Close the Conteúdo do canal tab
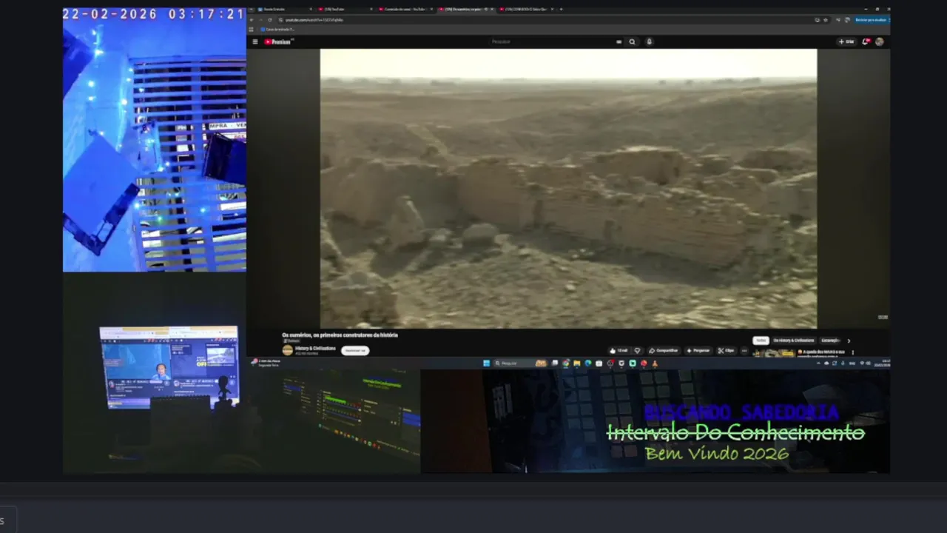 coord(432,9)
